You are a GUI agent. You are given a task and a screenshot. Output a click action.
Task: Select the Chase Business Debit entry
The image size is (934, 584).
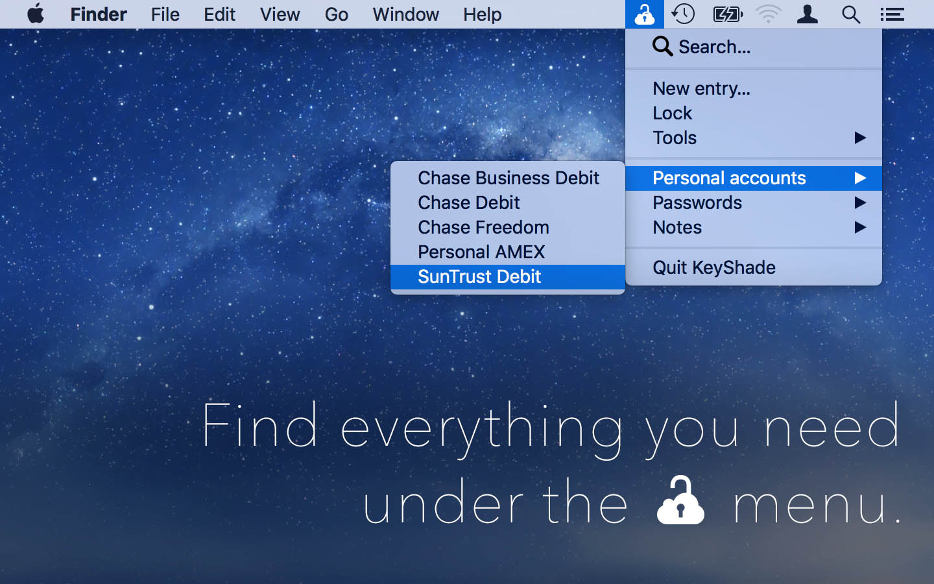[508, 178]
